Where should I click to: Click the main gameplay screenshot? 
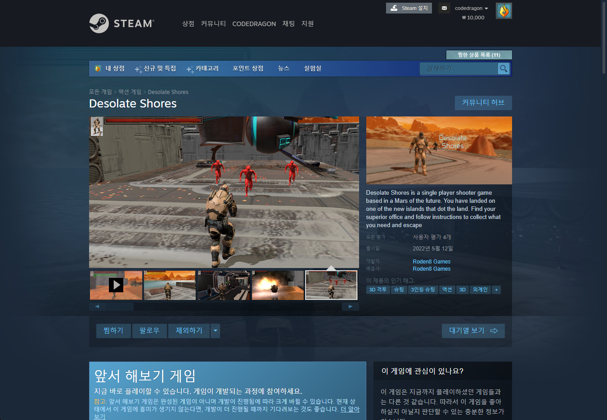pyautogui.click(x=224, y=192)
